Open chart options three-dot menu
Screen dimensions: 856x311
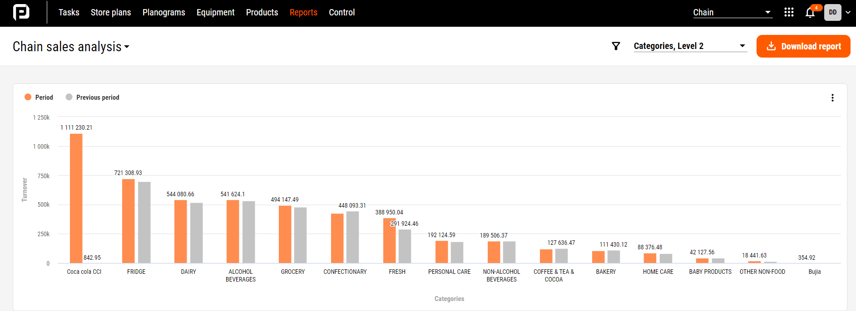[x=832, y=98]
